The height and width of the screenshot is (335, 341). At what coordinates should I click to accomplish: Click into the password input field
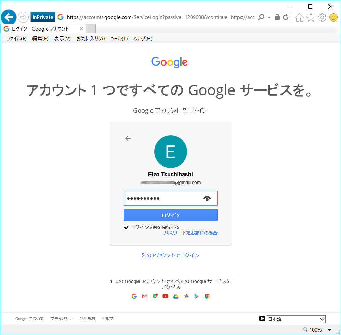[x=170, y=198]
